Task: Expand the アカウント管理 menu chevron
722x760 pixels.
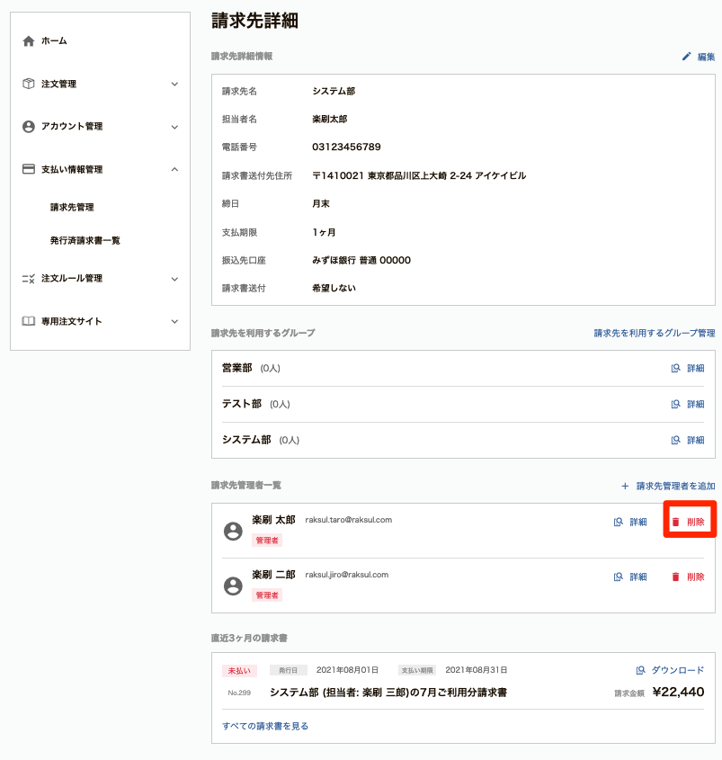Action: point(175,127)
